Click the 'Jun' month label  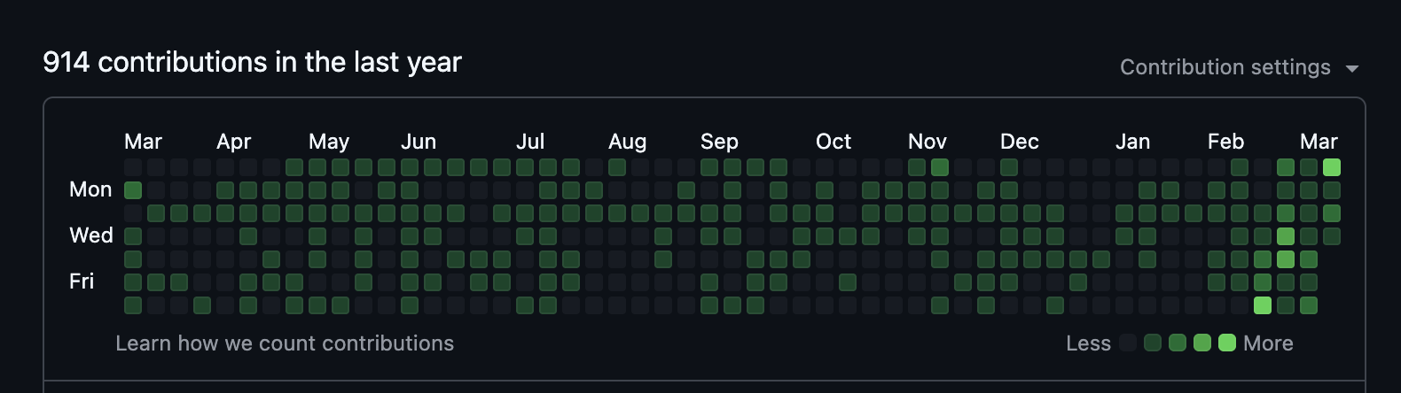(x=419, y=142)
